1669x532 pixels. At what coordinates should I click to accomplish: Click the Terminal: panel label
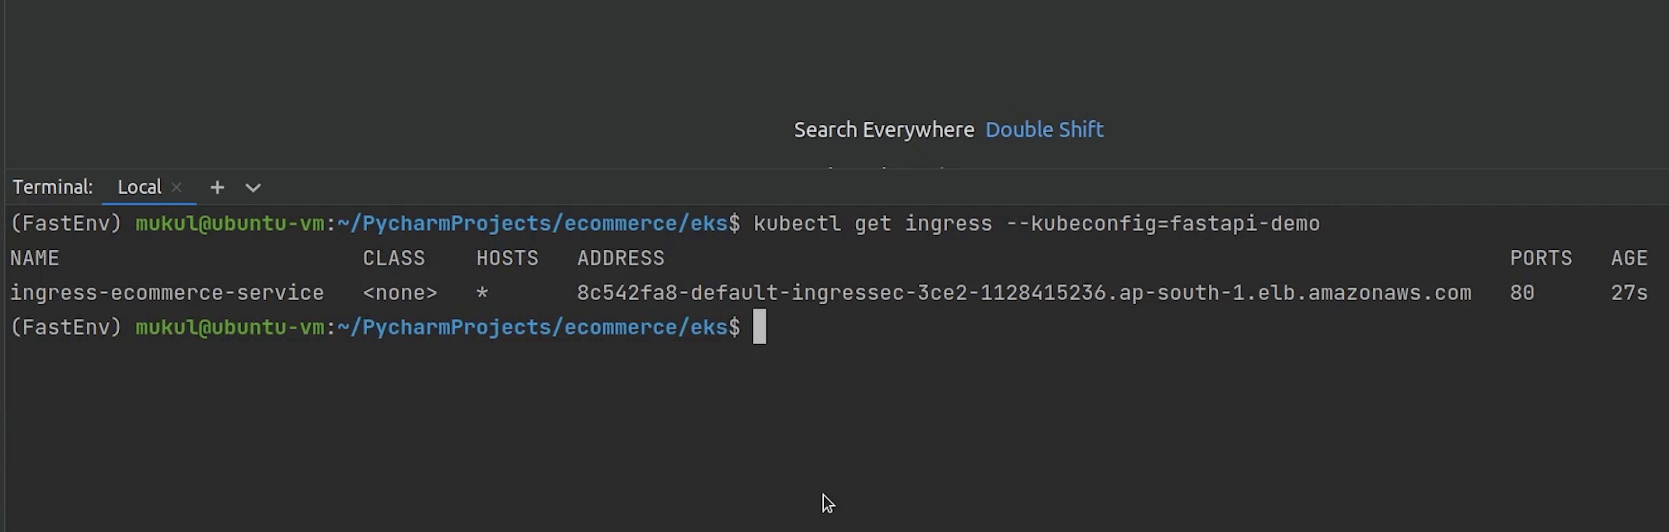53,188
